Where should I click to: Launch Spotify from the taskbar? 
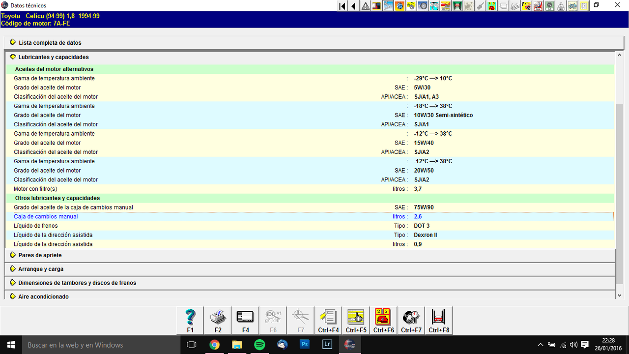click(259, 345)
